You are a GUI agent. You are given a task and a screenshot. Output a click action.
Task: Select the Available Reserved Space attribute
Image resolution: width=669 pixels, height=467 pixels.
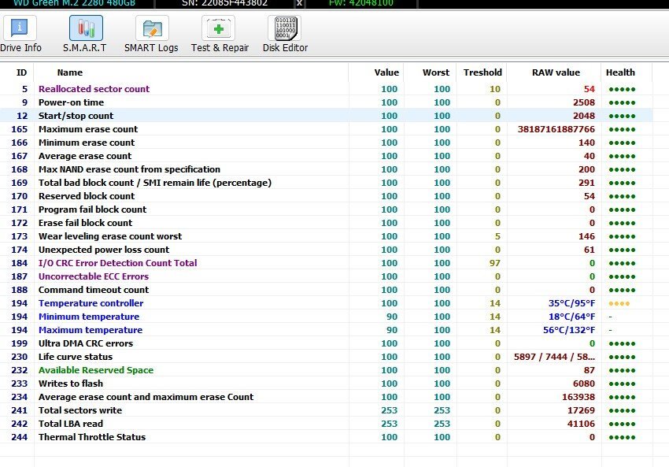[96, 370]
